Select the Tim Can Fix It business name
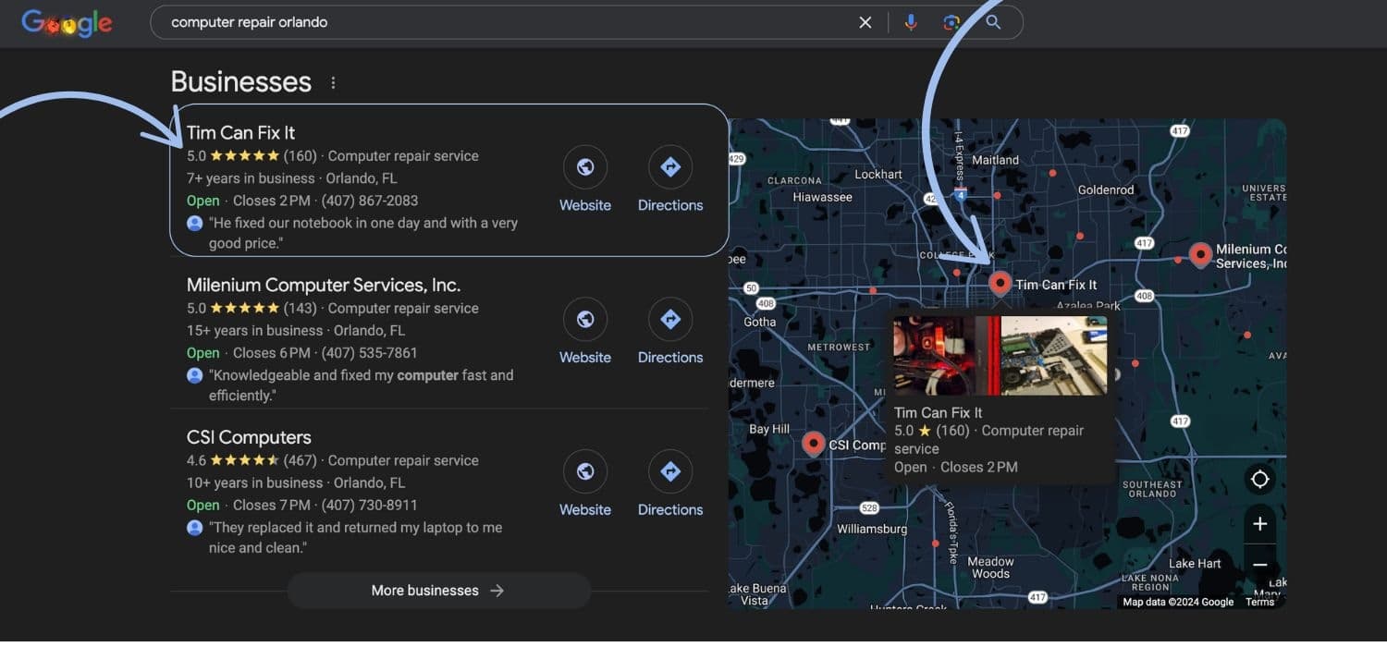1387x647 pixels. [x=240, y=132]
